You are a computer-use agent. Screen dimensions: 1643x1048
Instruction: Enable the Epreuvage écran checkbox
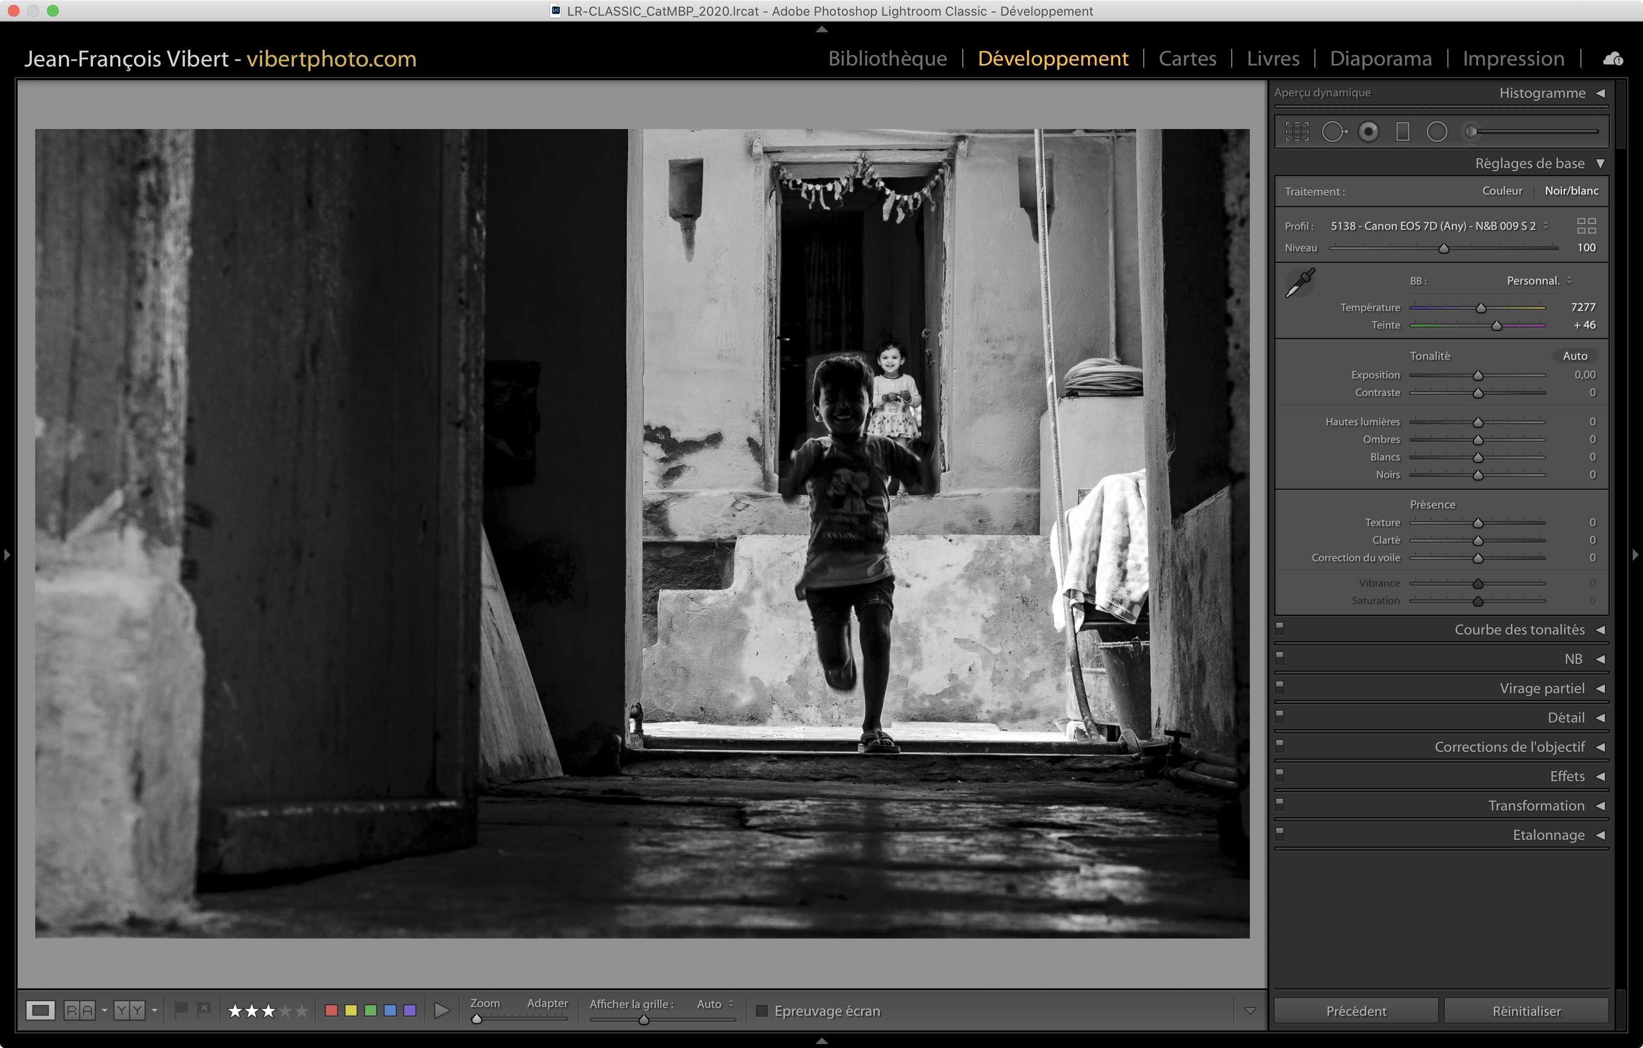[x=762, y=1010]
